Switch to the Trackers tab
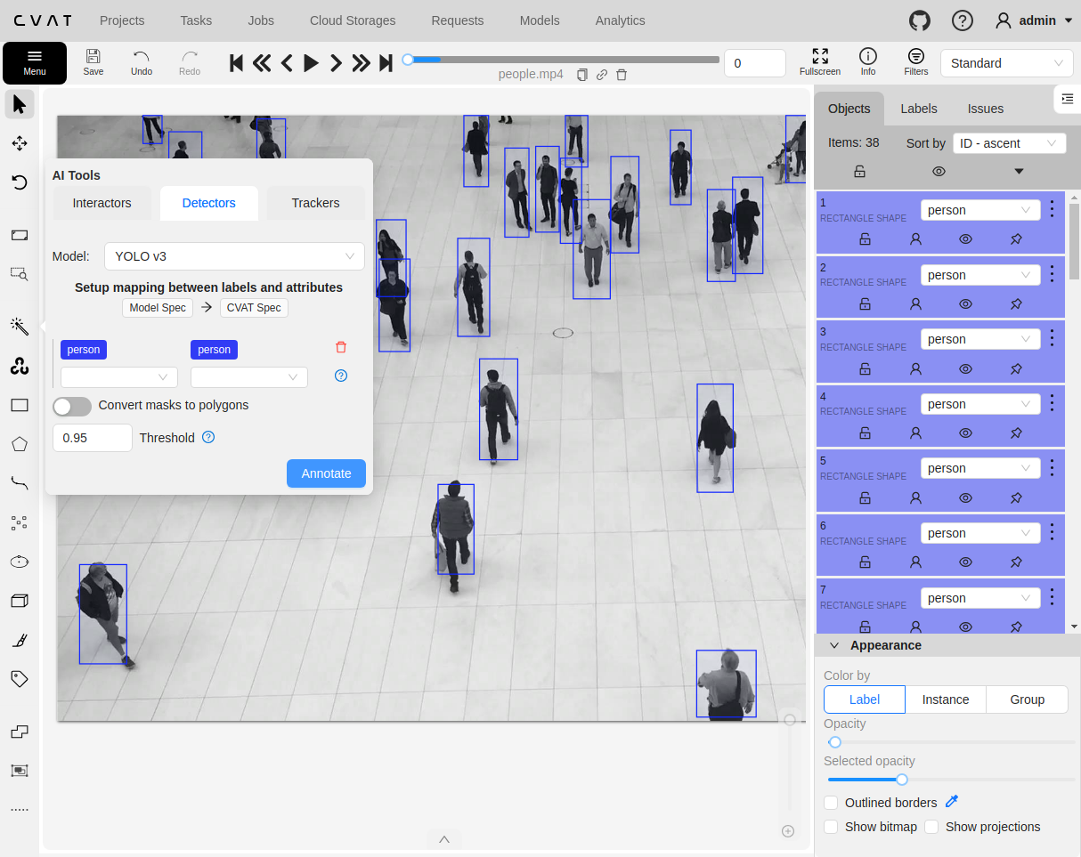Screen dimensions: 1081x857 [315, 203]
